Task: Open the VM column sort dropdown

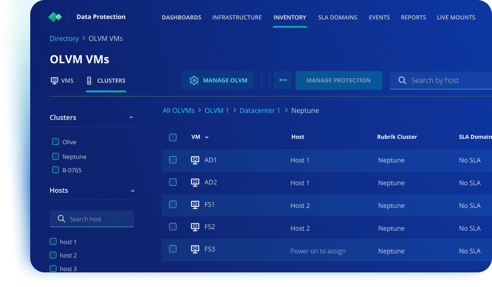Action: (x=207, y=137)
